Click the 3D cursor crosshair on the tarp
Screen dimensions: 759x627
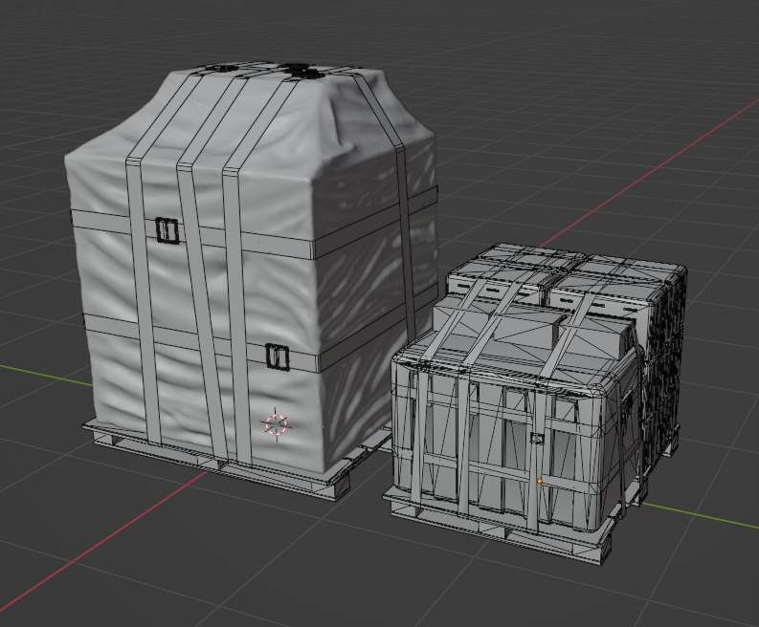(x=276, y=423)
